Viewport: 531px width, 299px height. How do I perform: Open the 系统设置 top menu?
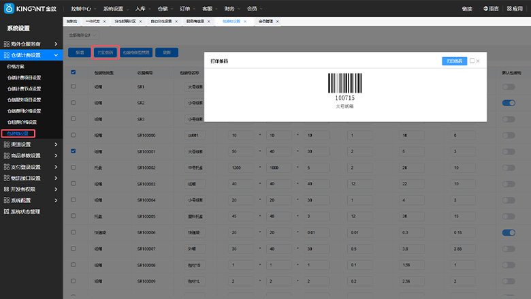[116, 9]
